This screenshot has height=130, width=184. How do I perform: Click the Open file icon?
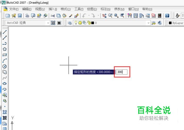(x=14, y=16)
